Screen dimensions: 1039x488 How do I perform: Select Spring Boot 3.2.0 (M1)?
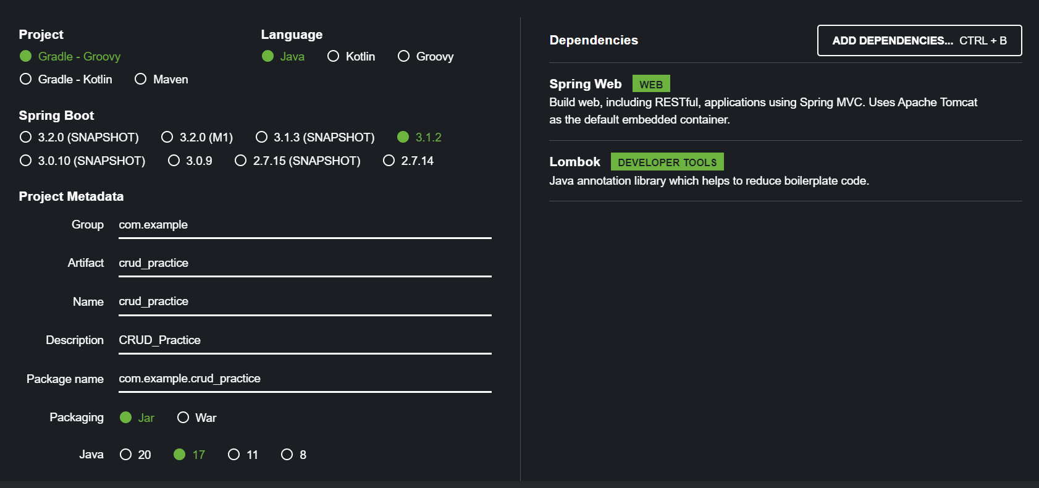197,137
